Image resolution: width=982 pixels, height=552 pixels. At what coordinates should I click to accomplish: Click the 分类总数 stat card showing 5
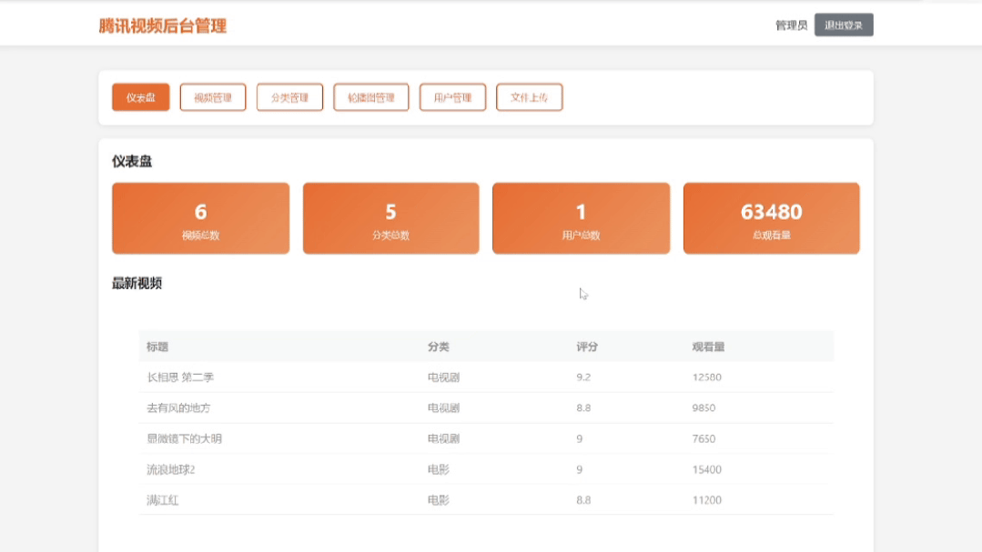click(x=390, y=218)
